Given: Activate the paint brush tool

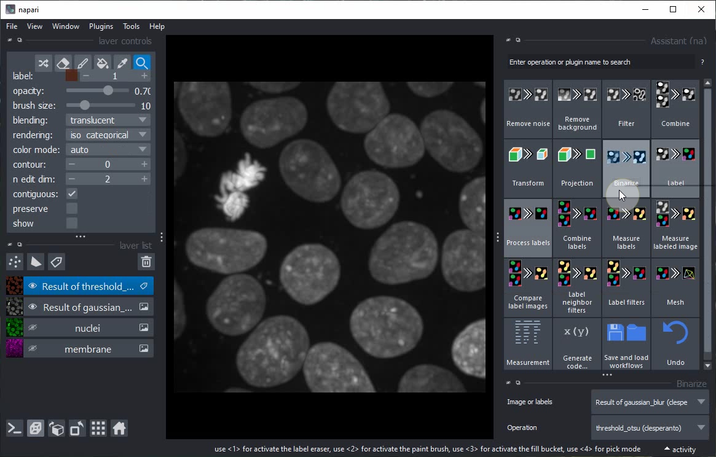Looking at the screenshot, I should click(82, 63).
